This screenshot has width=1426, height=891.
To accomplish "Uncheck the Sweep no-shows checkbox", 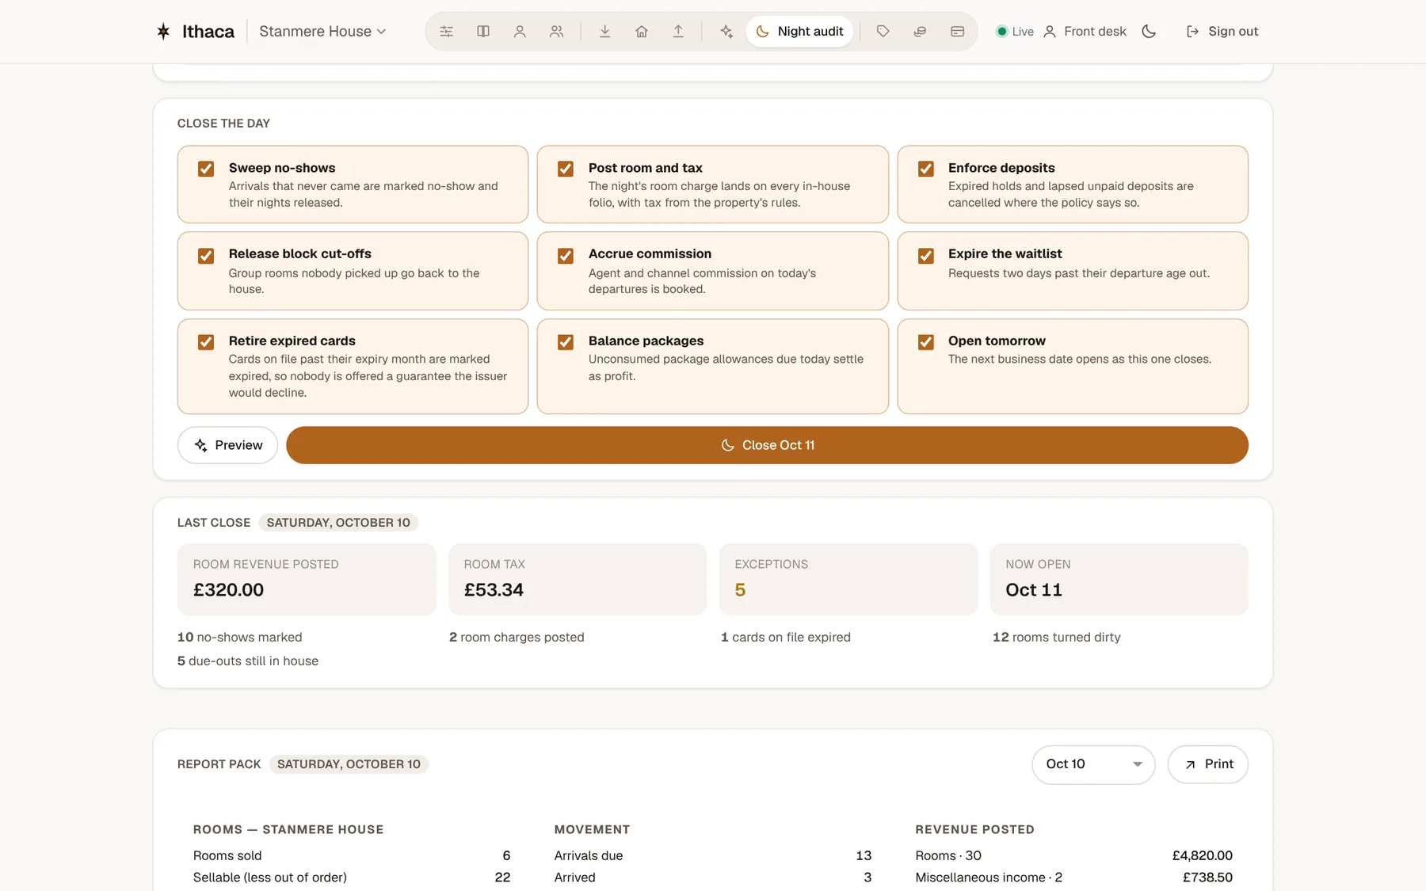I will (206, 169).
